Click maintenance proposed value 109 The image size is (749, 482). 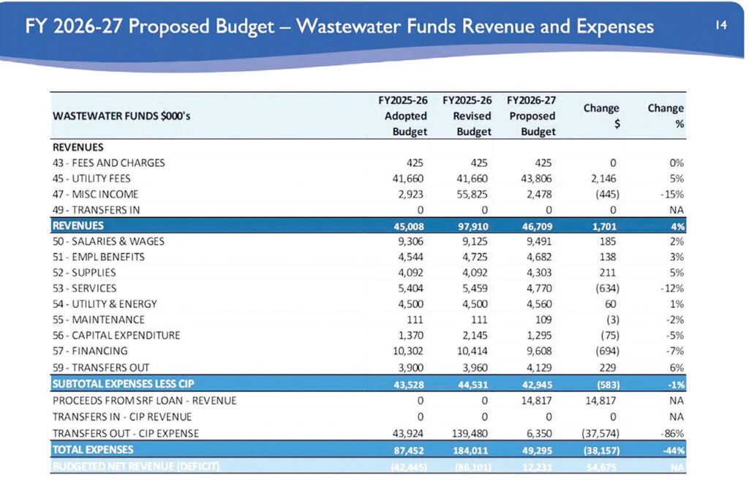[543, 320]
